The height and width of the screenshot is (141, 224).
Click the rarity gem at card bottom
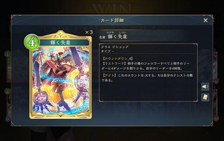click(60, 115)
